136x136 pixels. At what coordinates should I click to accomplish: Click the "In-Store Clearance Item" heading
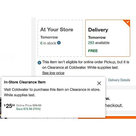25,82
